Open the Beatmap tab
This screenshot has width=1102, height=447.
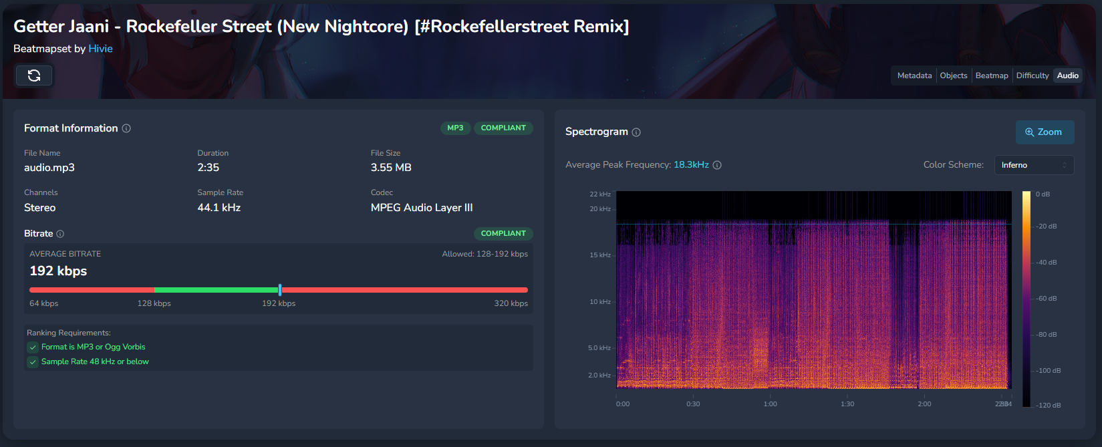pos(992,76)
